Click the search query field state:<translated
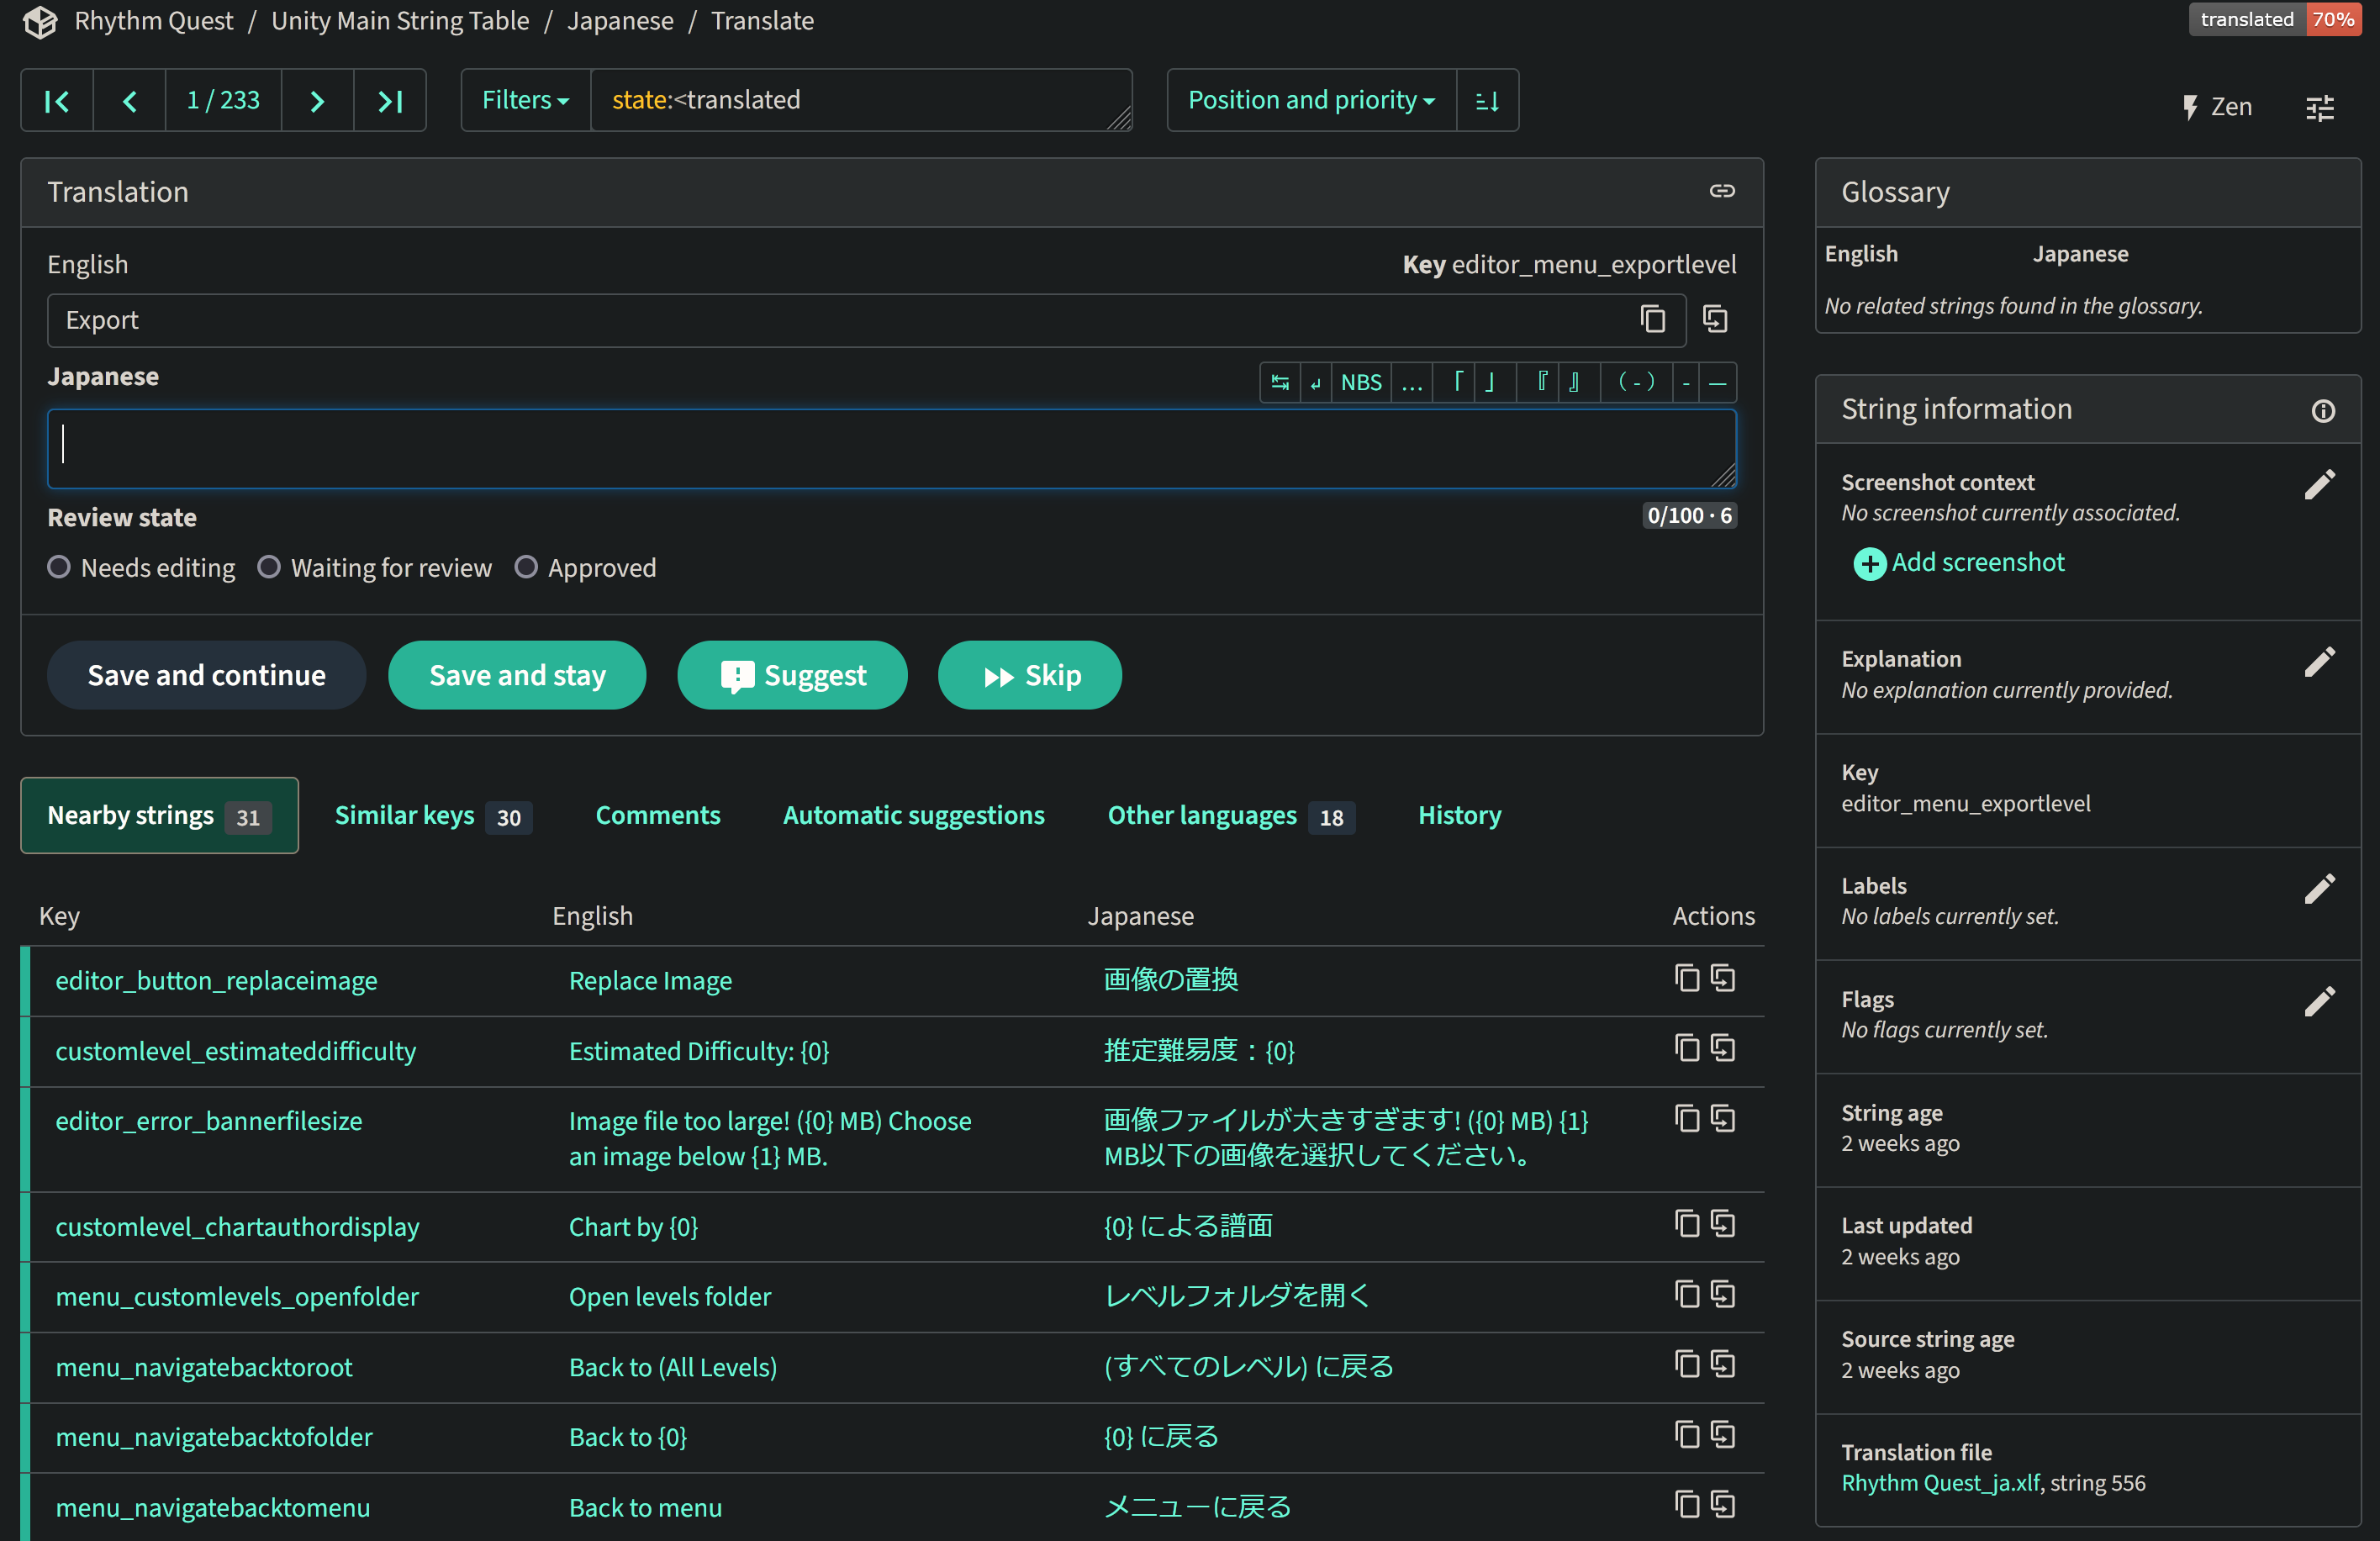This screenshot has width=2380, height=1541. click(861, 100)
